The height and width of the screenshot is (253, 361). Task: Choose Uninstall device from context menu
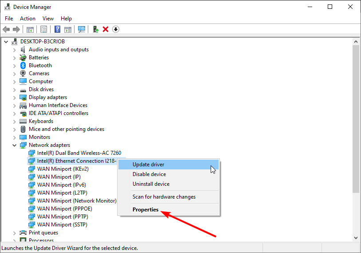[x=168, y=184]
